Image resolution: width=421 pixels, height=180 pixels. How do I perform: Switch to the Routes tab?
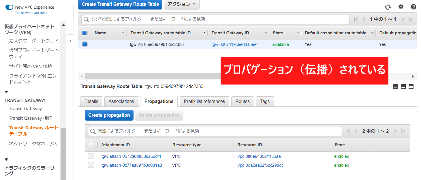[x=243, y=102]
